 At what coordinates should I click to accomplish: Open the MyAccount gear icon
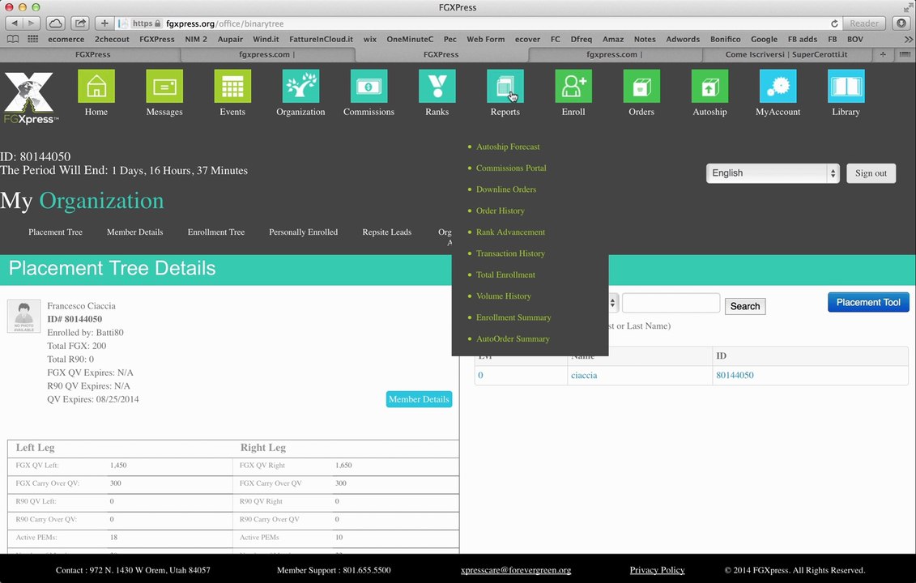[x=778, y=87]
